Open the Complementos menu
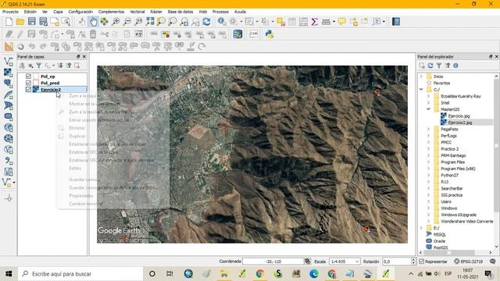The width and height of the screenshot is (500, 281). [111, 12]
